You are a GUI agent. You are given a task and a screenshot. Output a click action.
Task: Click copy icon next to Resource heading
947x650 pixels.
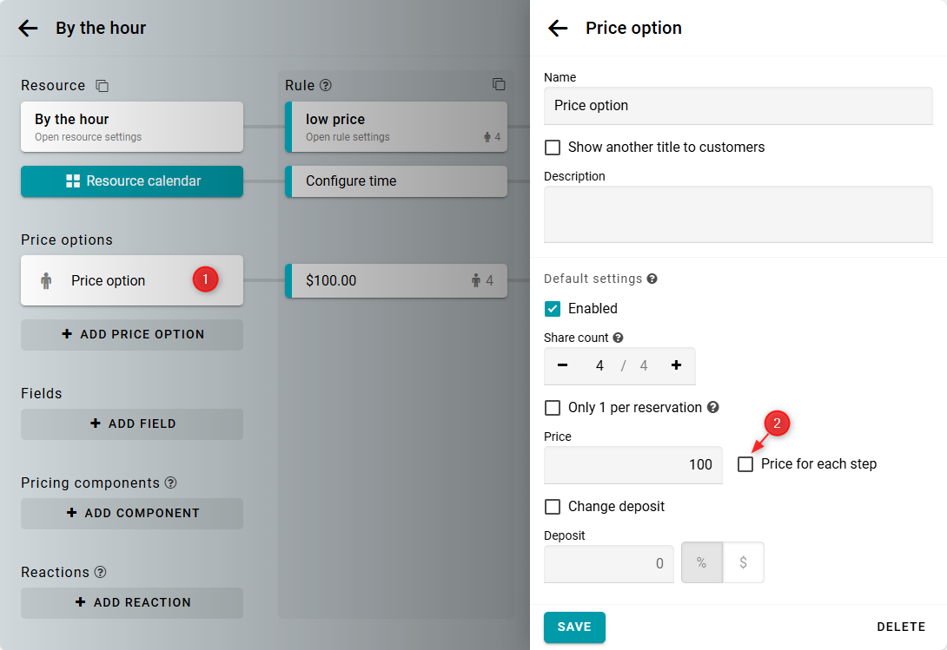(103, 85)
